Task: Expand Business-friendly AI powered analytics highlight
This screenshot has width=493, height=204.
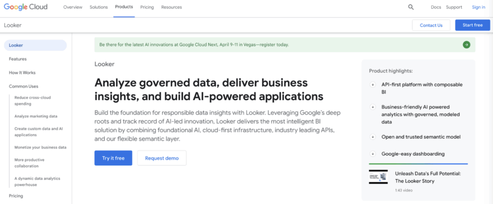Action: (x=373, y=107)
